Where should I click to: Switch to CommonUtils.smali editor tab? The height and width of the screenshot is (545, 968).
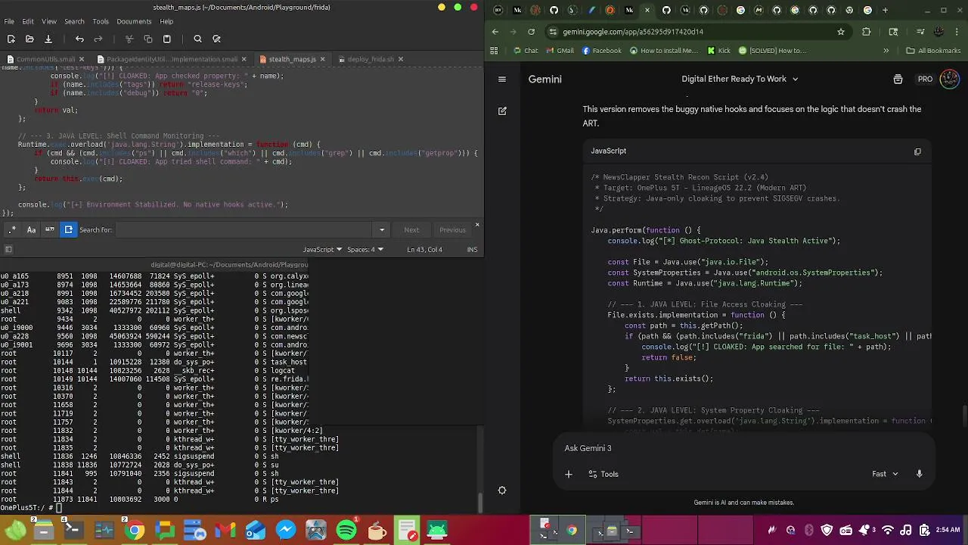pos(45,59)
